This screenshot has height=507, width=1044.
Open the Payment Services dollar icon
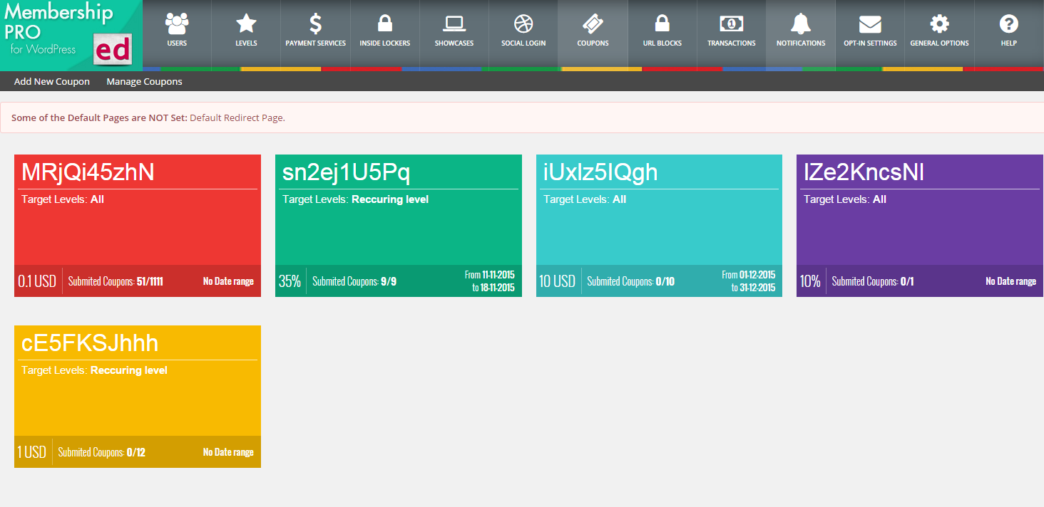click(x=315, y=24)
